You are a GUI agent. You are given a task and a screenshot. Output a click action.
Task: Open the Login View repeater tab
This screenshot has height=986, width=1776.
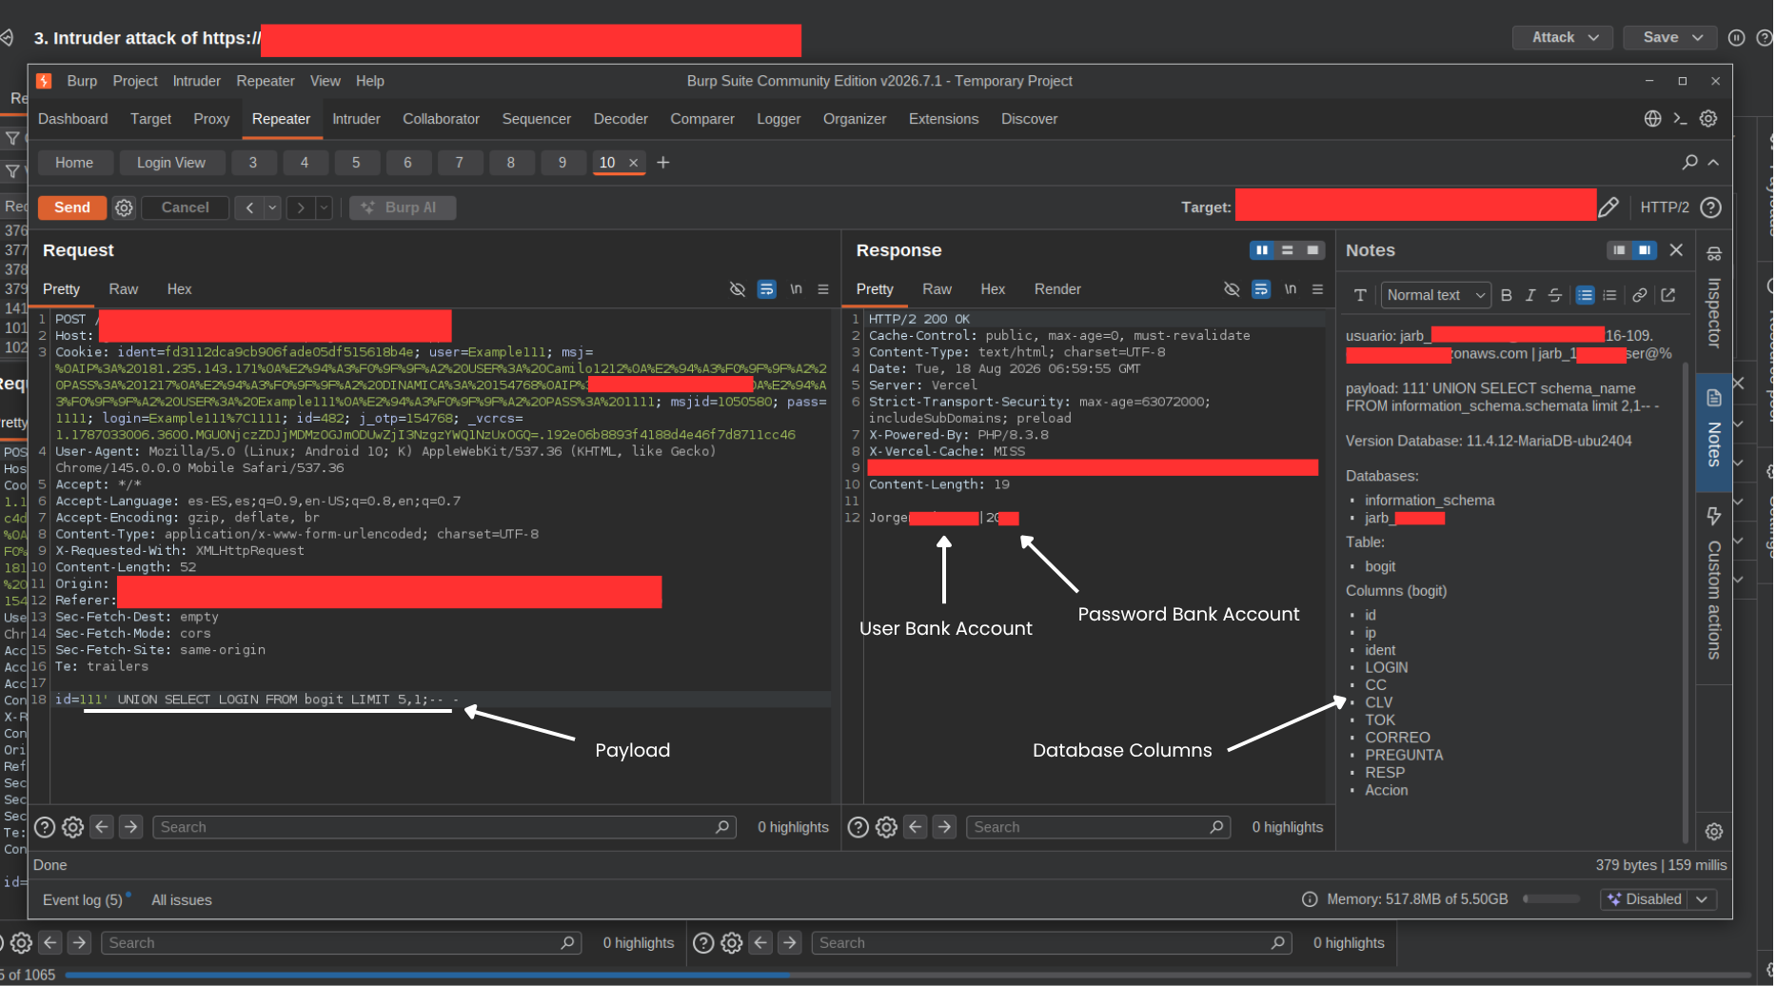tap(171, 163)
